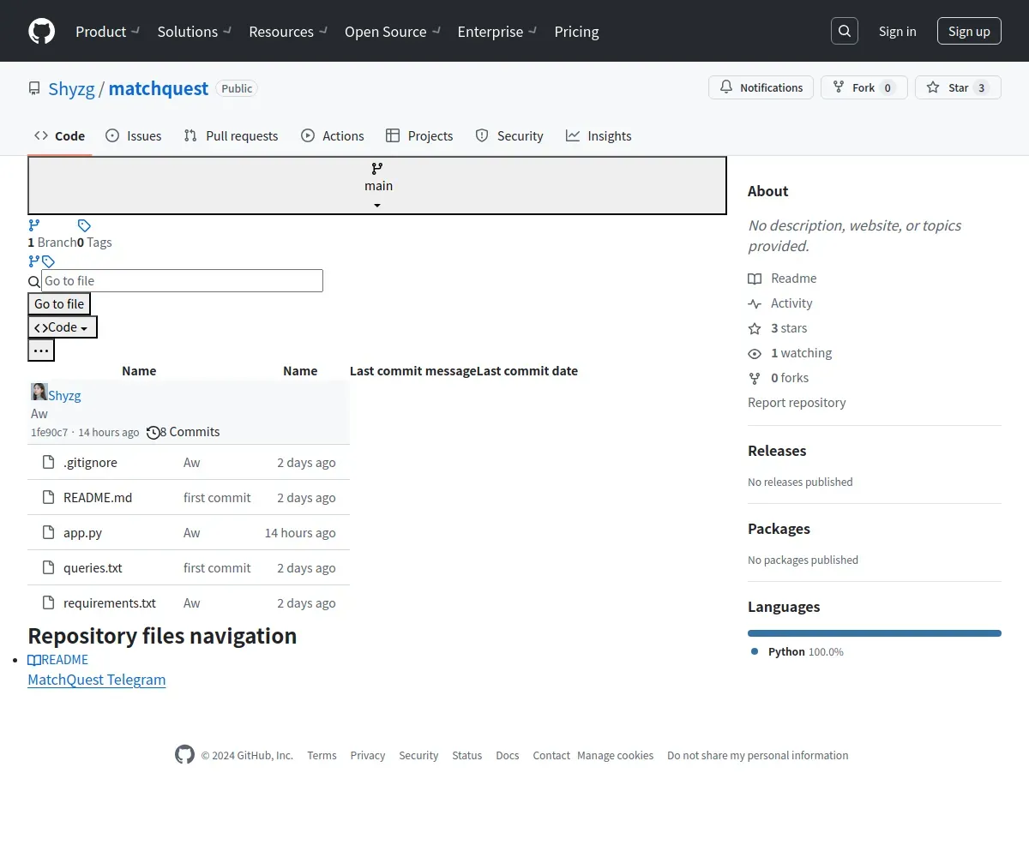Expand the Solutions menu
Viewport: 1029px width, 857px height.
pos(195,31)
